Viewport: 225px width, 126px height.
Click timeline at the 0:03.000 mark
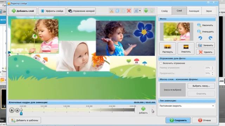coord(89,110)
